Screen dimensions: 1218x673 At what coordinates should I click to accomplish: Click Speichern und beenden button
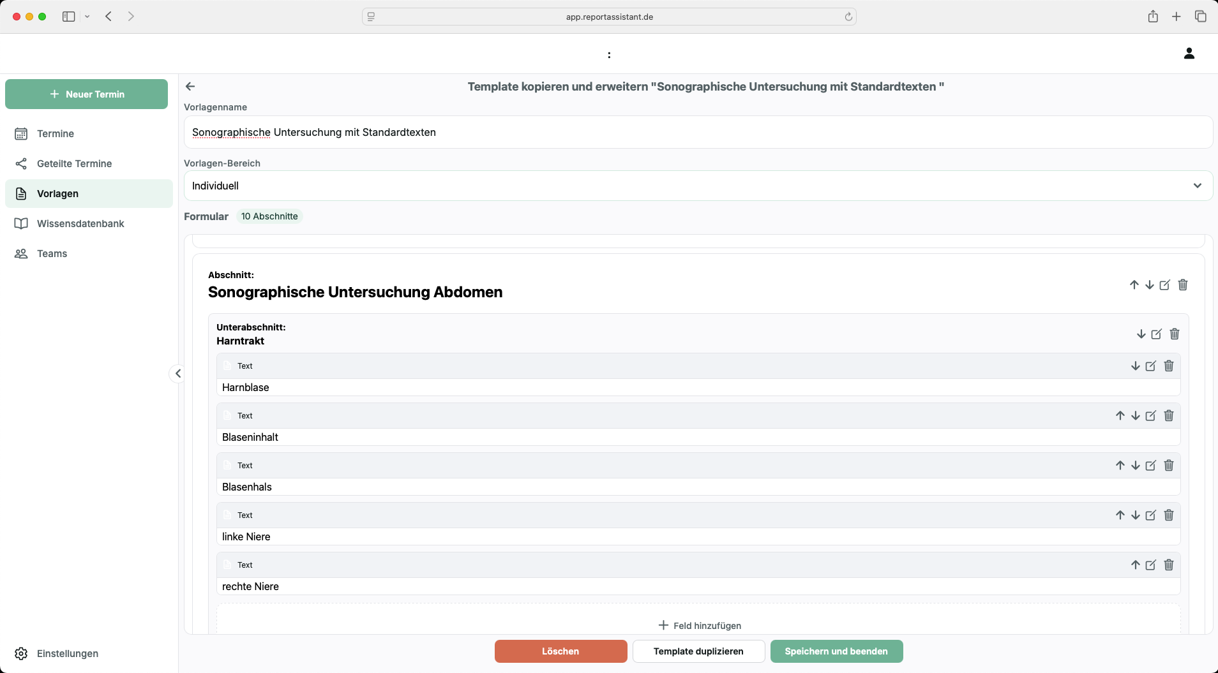pos(836,651)
